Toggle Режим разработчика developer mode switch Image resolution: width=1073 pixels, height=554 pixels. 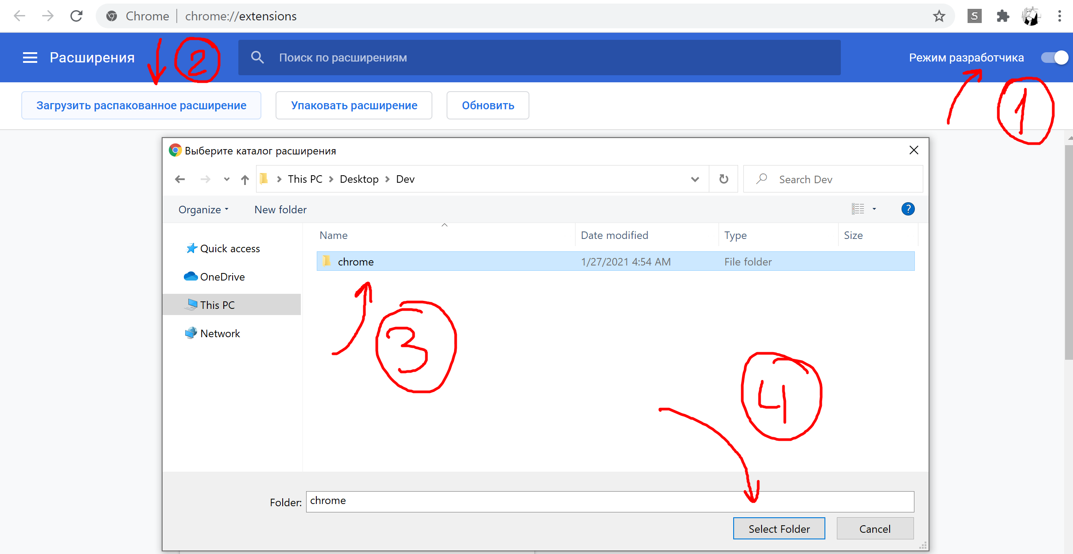click(x=1055, y=58)
